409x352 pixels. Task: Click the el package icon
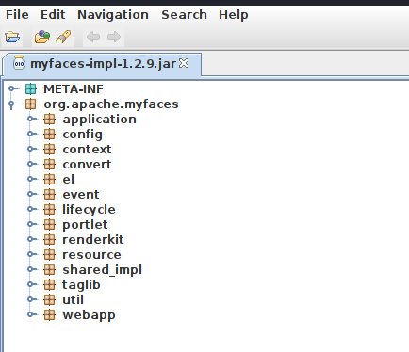pos(49,180)
